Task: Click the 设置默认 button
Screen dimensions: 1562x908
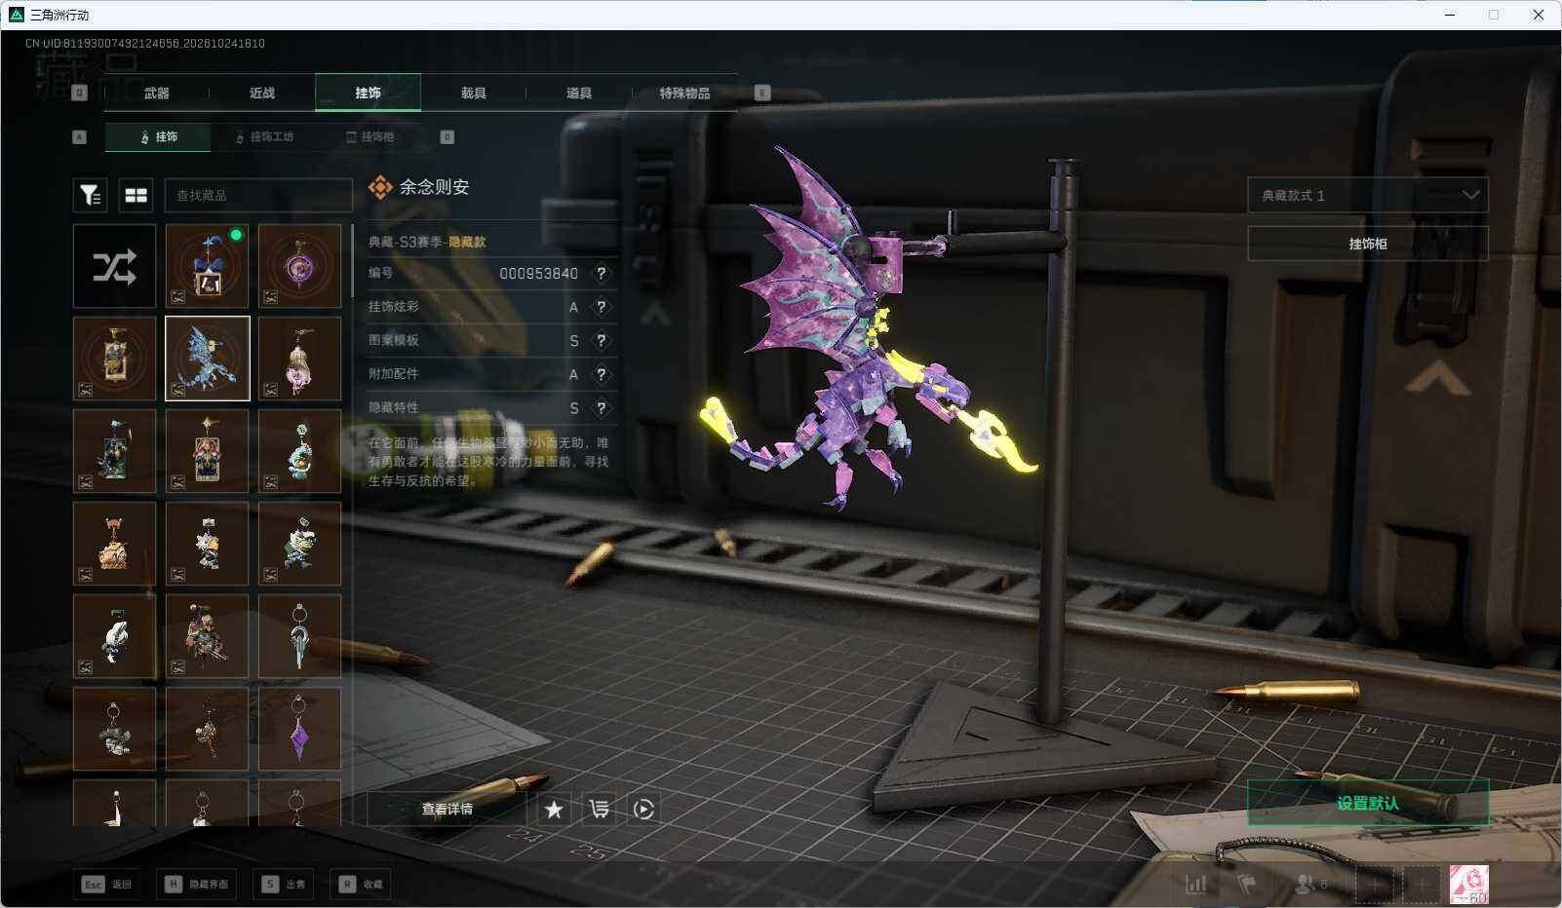Action: coord(1368,803)
